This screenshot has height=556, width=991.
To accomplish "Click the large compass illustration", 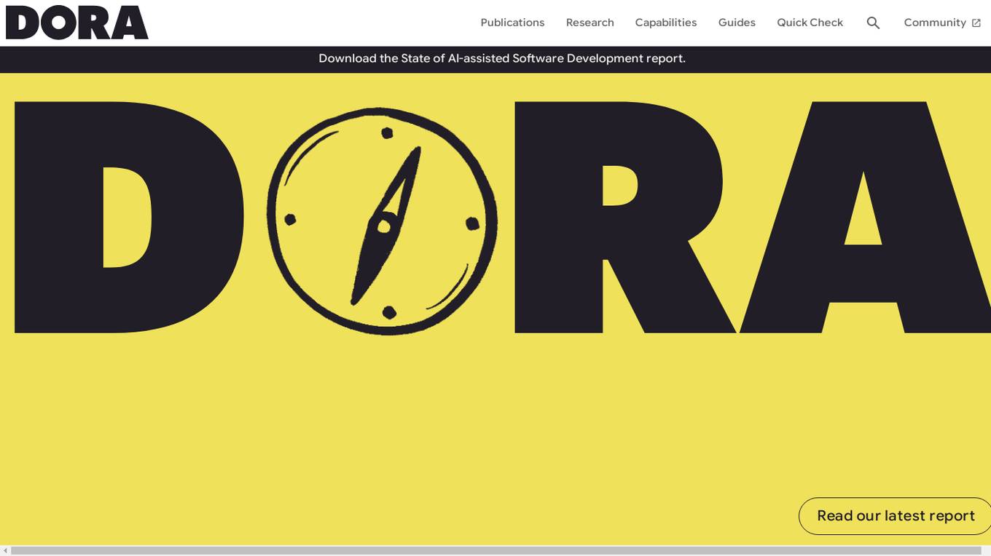I will (x=383, y=221).
